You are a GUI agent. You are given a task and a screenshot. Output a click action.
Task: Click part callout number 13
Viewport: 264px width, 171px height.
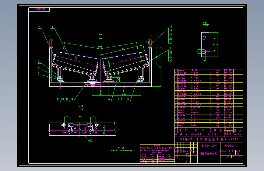171,26
